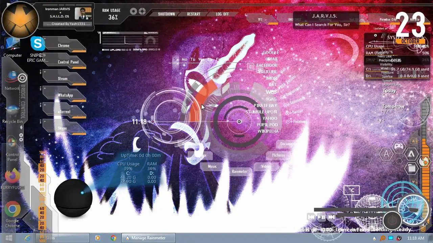The height and width of the screenshot is (243, 433).
Task: Skip to the previous track
Action: click(311, 217)
